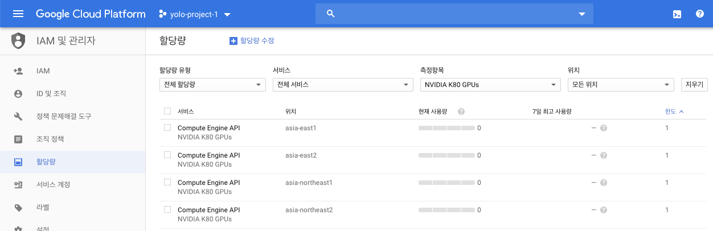The image size is (713, 231).
Task: Click the 할당량 quota icon in sidebar
Action: pos(18,162)
